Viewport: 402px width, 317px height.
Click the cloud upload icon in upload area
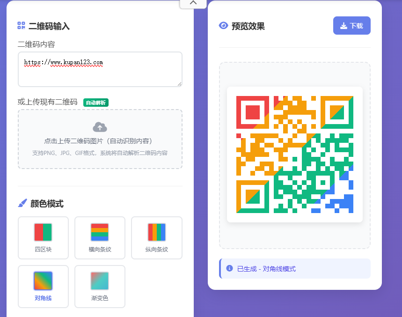coord(100,126)
